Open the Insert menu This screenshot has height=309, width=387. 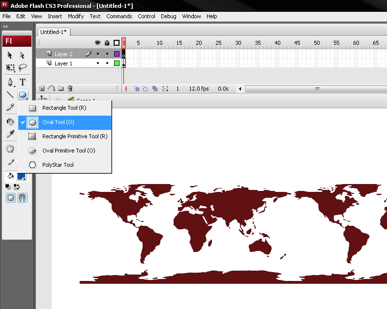(55, 16)
